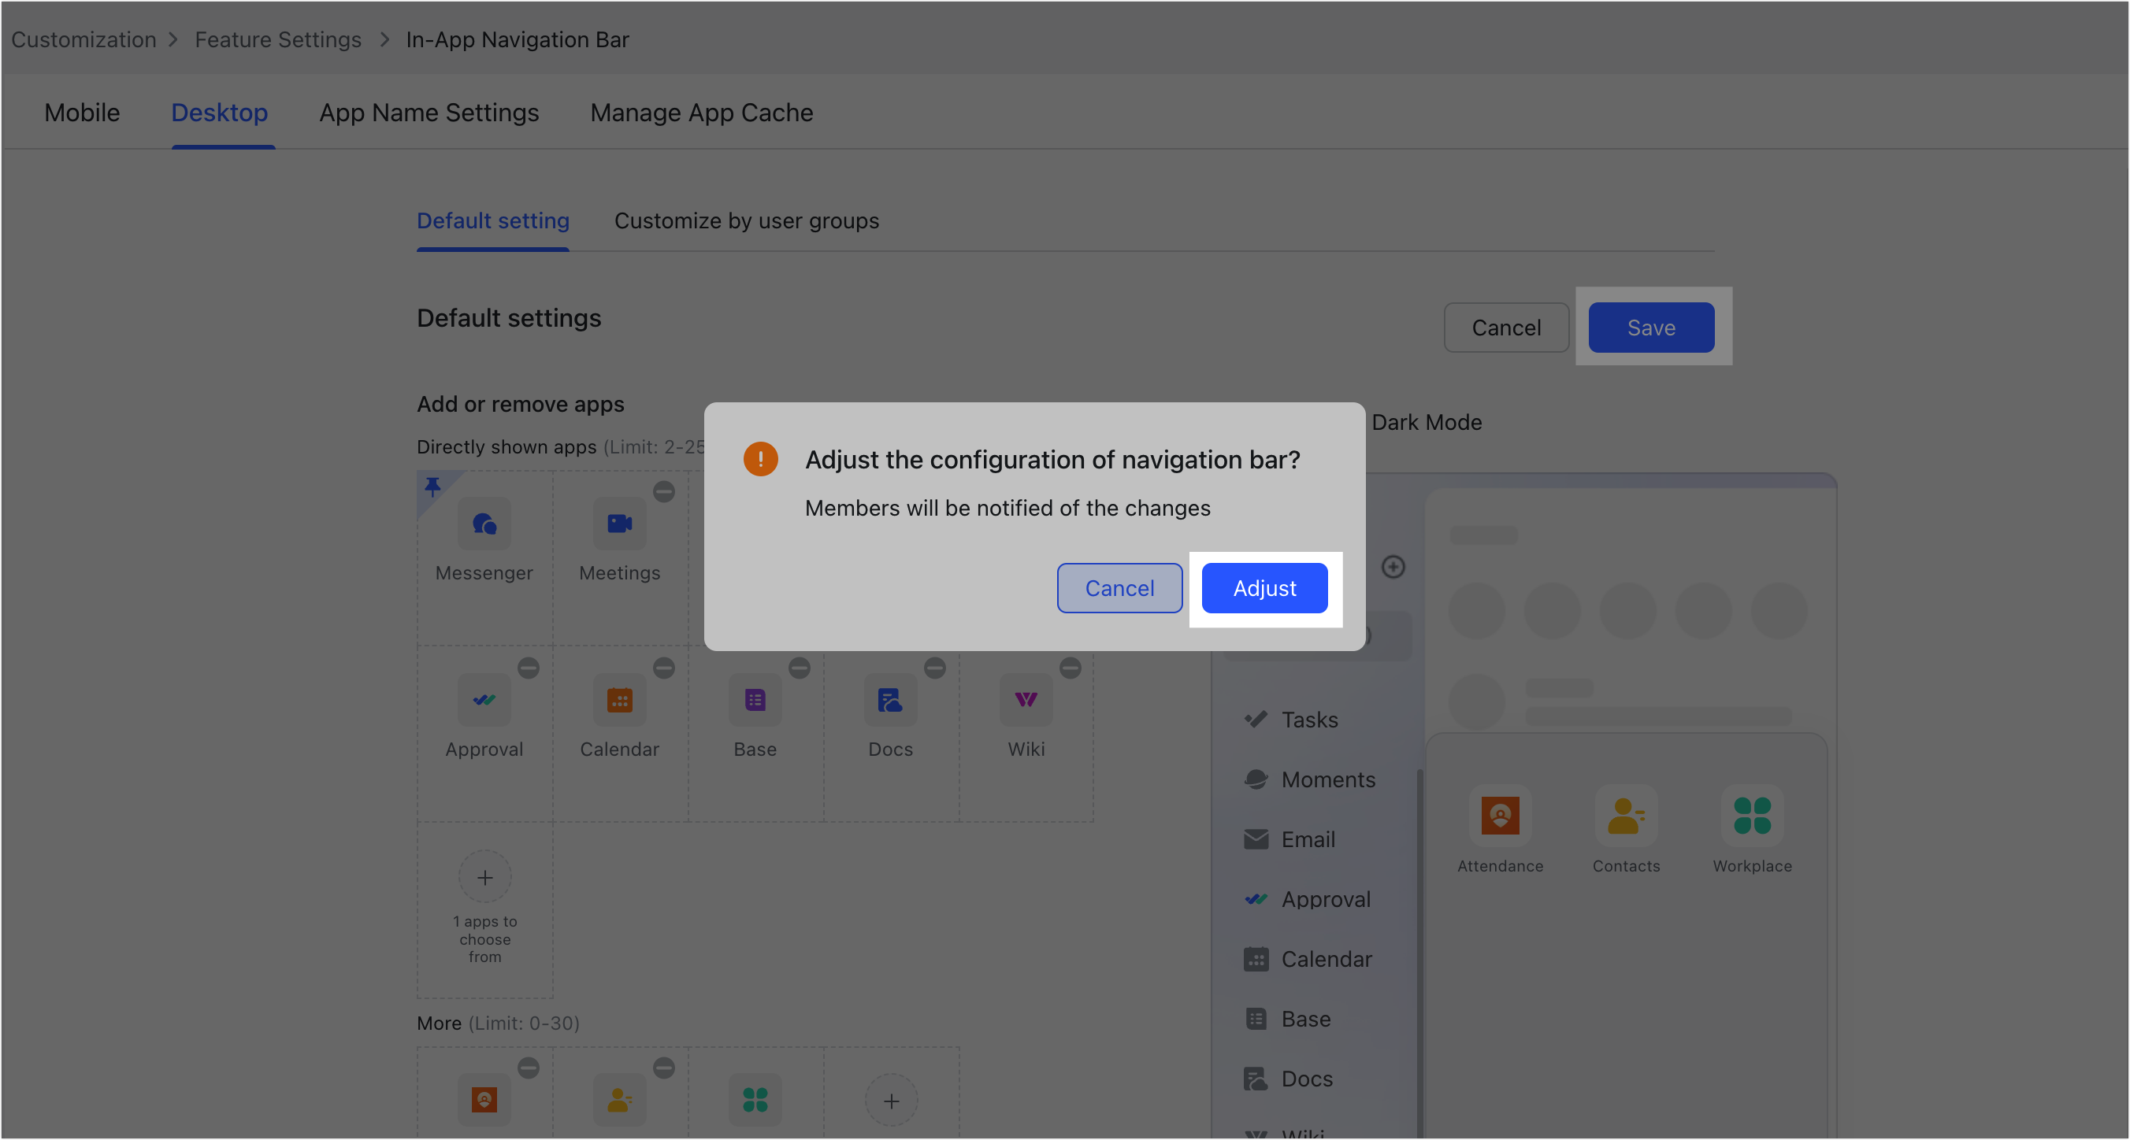The image size is (2130, 1140).
Task: Switch to the Mobile tab
Action: [82, 113]
